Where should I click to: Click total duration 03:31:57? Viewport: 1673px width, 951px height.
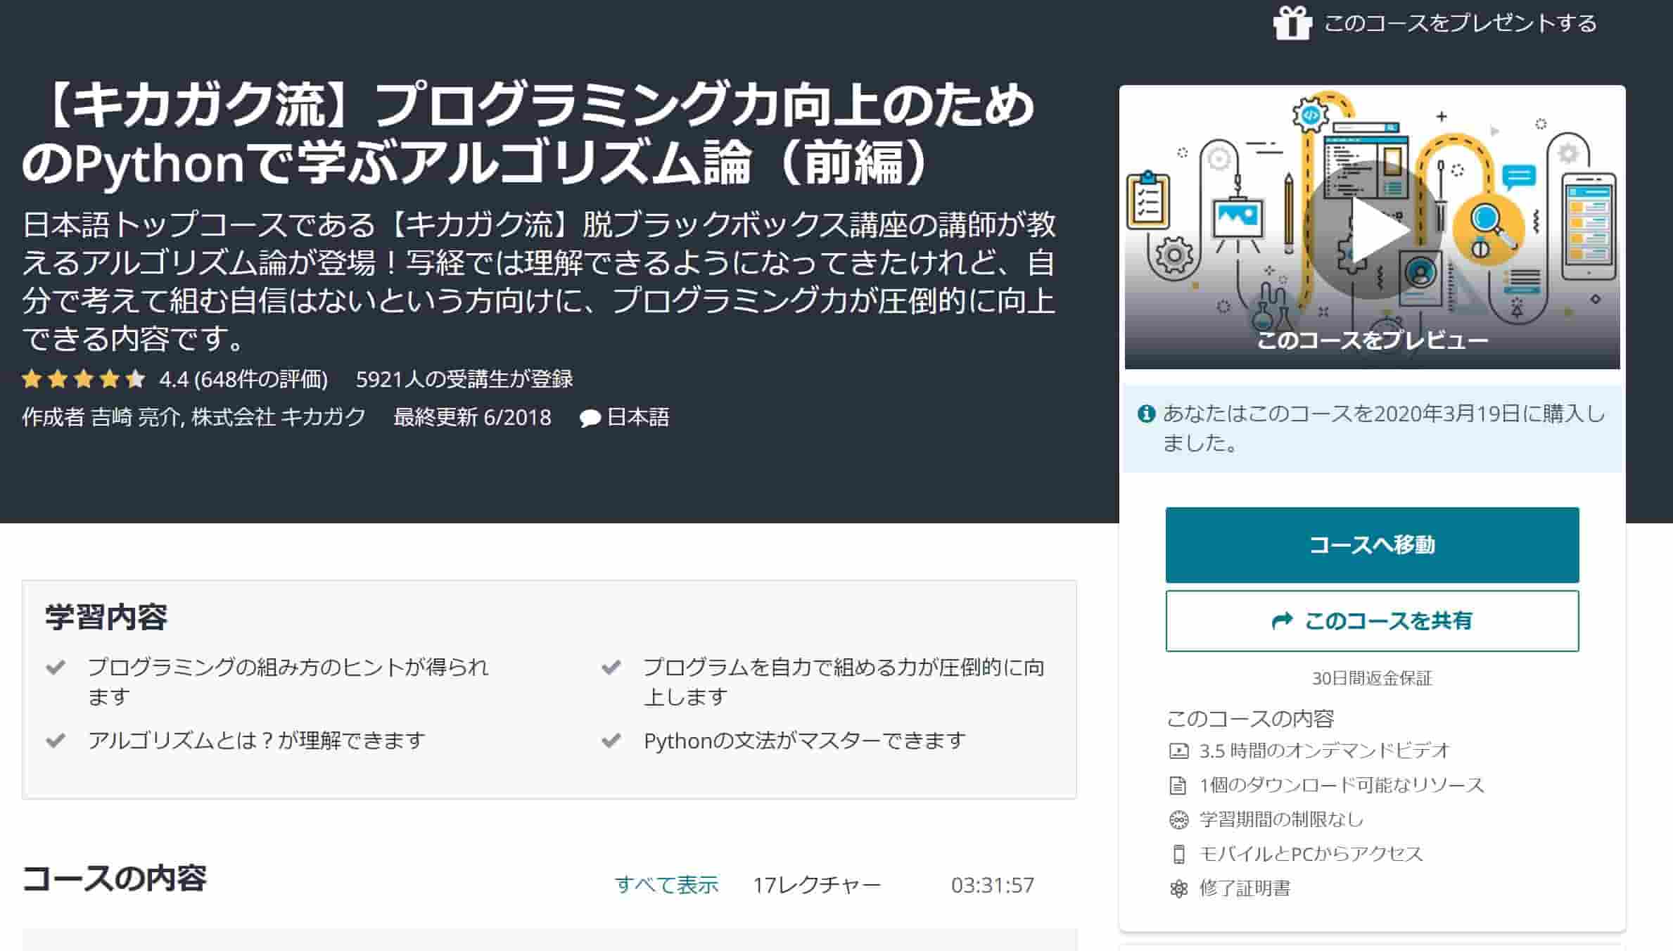(x=993, y=885)
